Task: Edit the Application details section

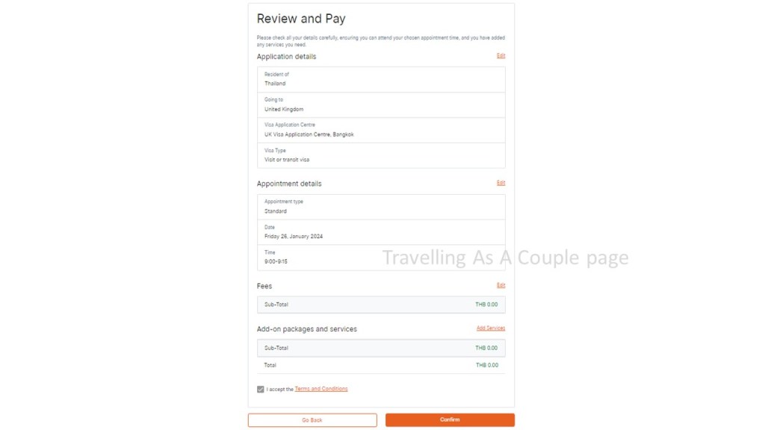Action: (x=501, y=56)
